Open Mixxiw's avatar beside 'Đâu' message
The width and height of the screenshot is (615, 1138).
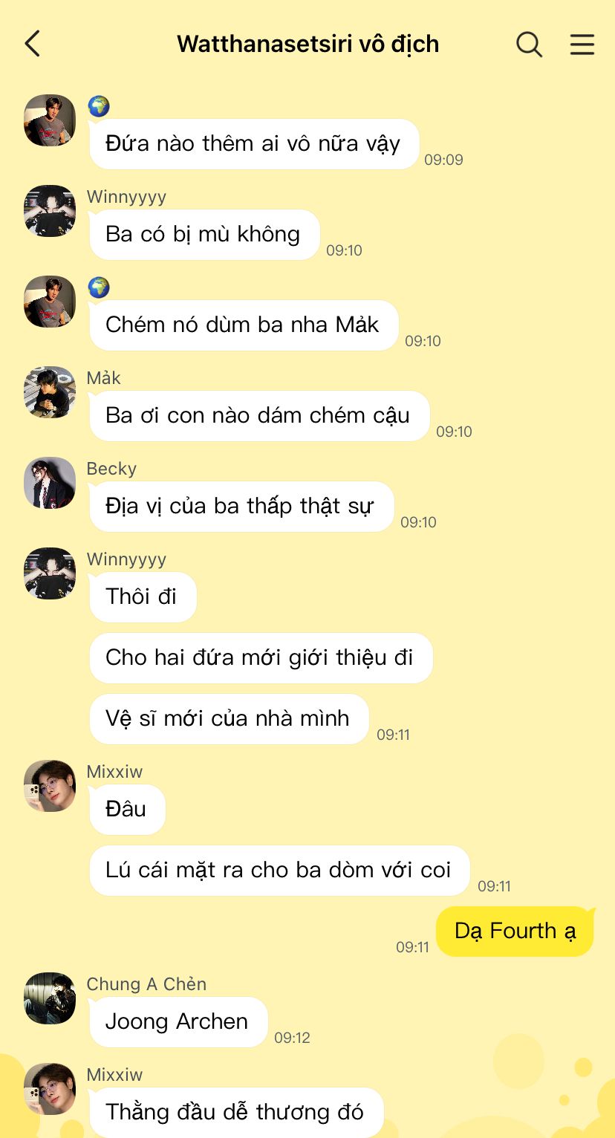(50, 786)
